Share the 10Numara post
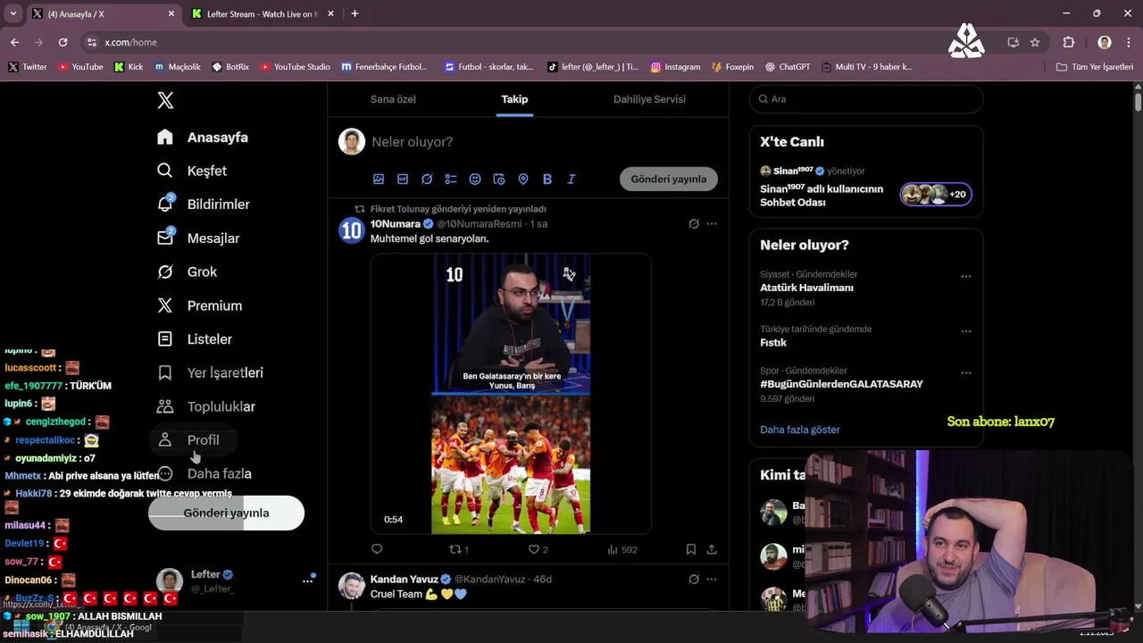This screenshot has width=1143, height=643. pos(712,549)
